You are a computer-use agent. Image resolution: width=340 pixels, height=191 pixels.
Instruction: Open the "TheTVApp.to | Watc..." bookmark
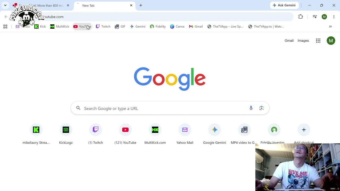[x=266, y=27]
